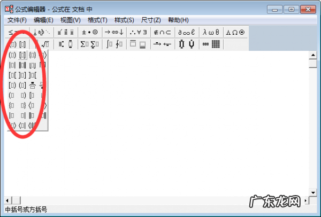This screenshot has height=217, width=321.
Task: Insert the highlighted square brackets template
Action: 22,55
